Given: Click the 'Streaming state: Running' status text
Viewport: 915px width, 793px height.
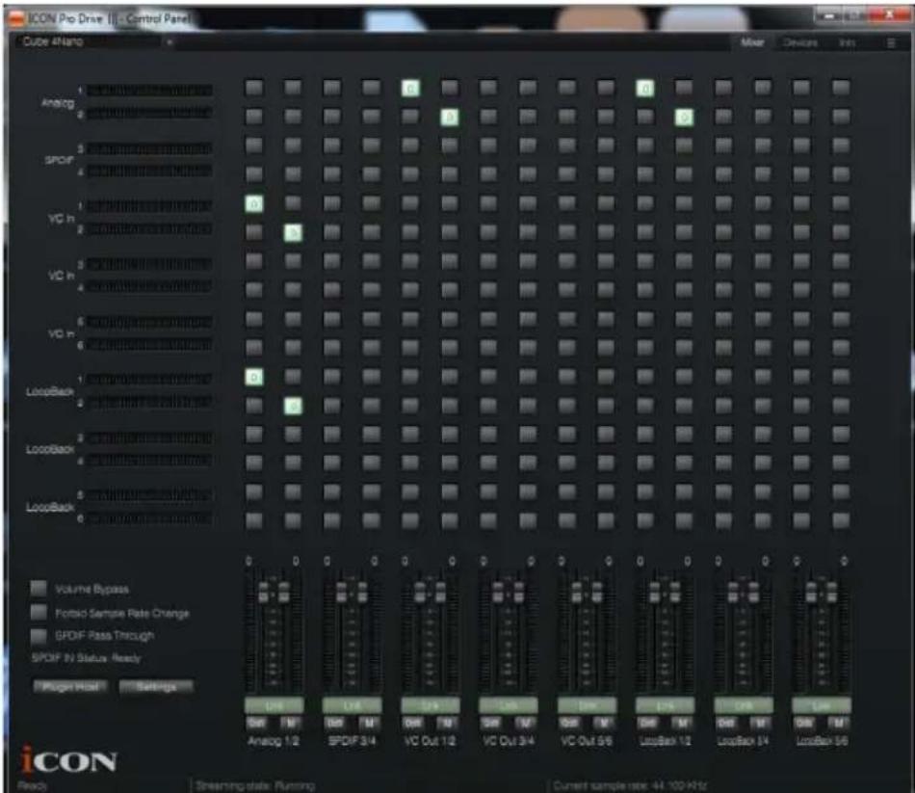Looking at the screenshot, I should click(x=255, y=785).
